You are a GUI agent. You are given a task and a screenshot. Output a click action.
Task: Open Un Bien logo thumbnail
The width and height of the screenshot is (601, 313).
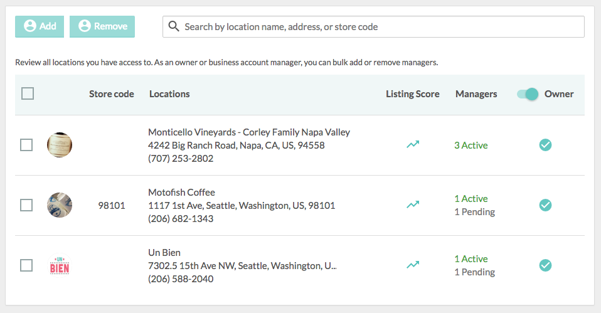point(60,265)
